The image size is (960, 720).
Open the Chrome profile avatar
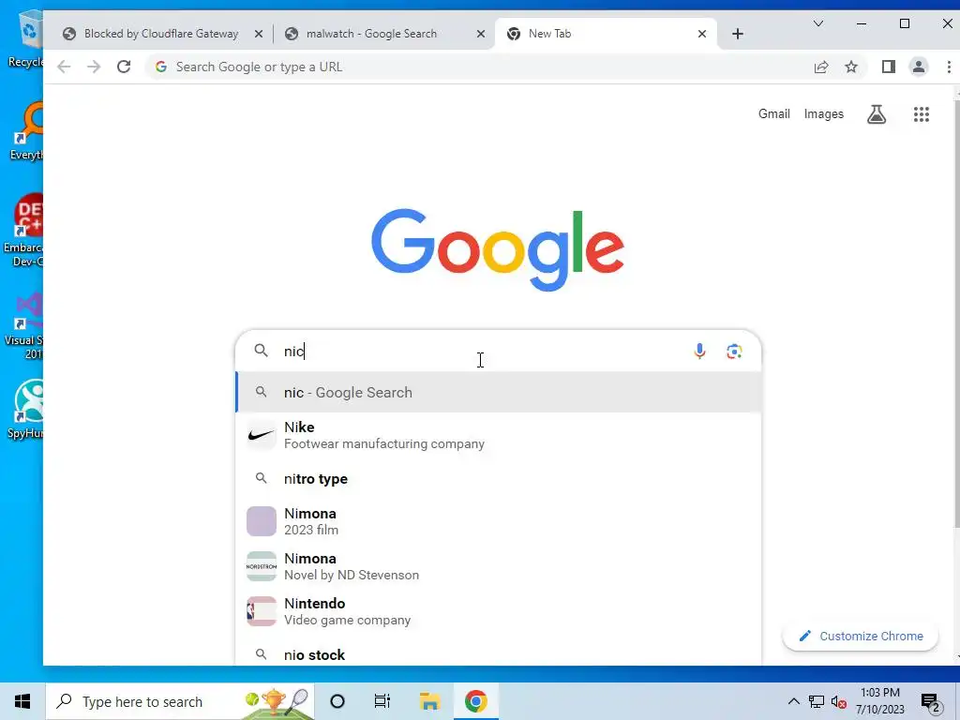(919, 67)
